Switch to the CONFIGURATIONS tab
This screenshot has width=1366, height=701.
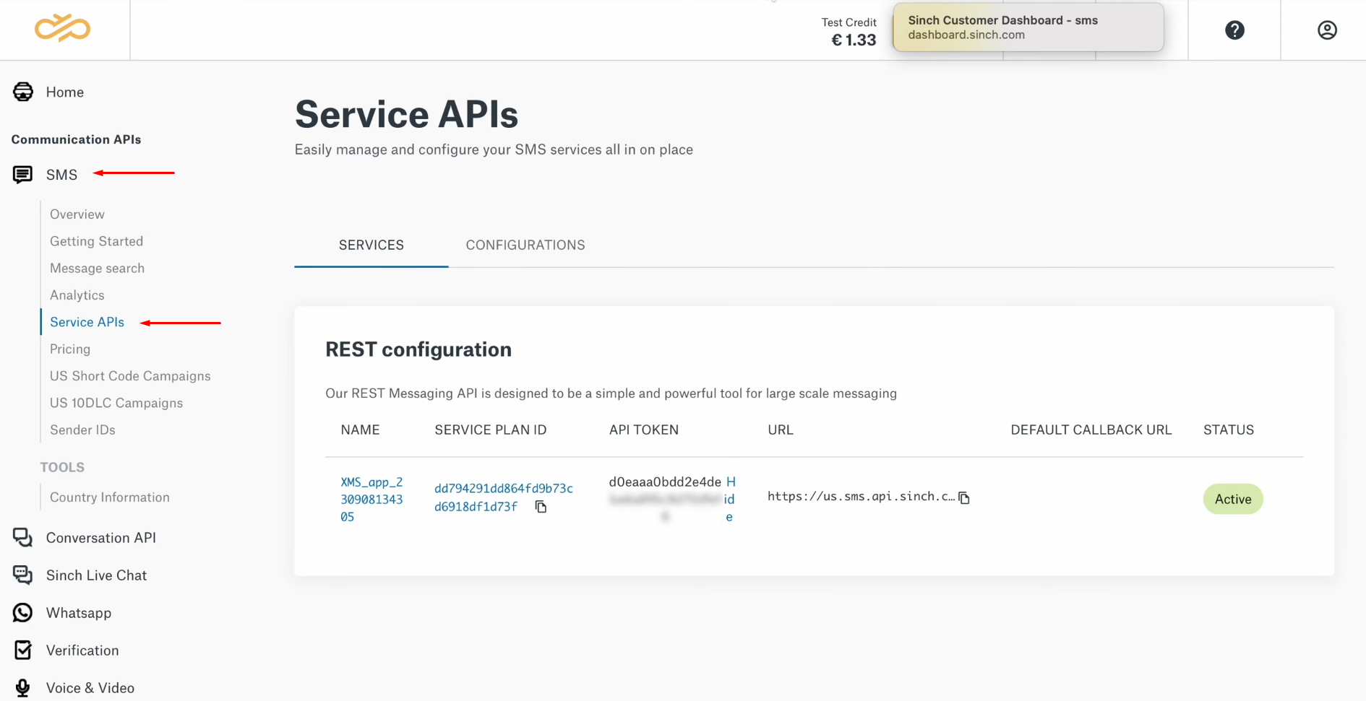point(525,245)
